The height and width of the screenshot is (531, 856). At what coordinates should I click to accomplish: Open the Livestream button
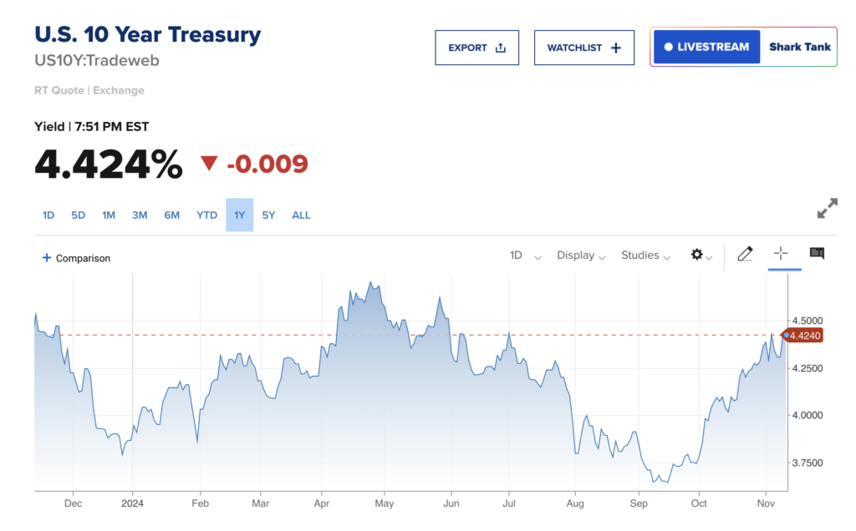[x=706, y=48]
